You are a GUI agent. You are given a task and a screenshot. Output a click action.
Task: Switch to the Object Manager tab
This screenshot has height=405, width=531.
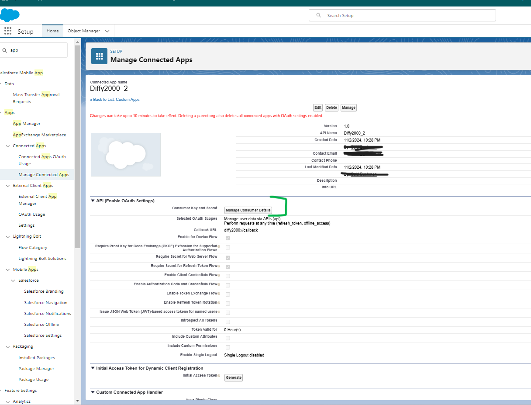pyautogui.click(x=84, y=31)
